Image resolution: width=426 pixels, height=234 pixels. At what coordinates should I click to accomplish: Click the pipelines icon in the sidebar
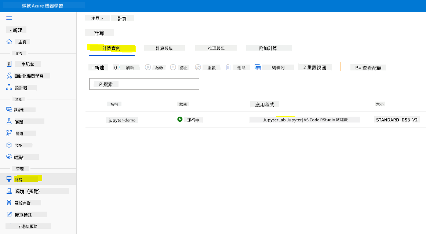[9, 133]
